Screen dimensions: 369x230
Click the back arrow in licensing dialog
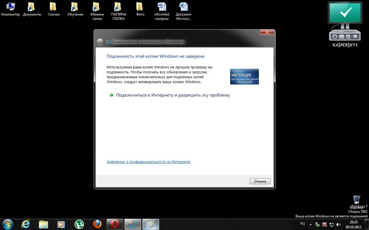tap(100, 42)
